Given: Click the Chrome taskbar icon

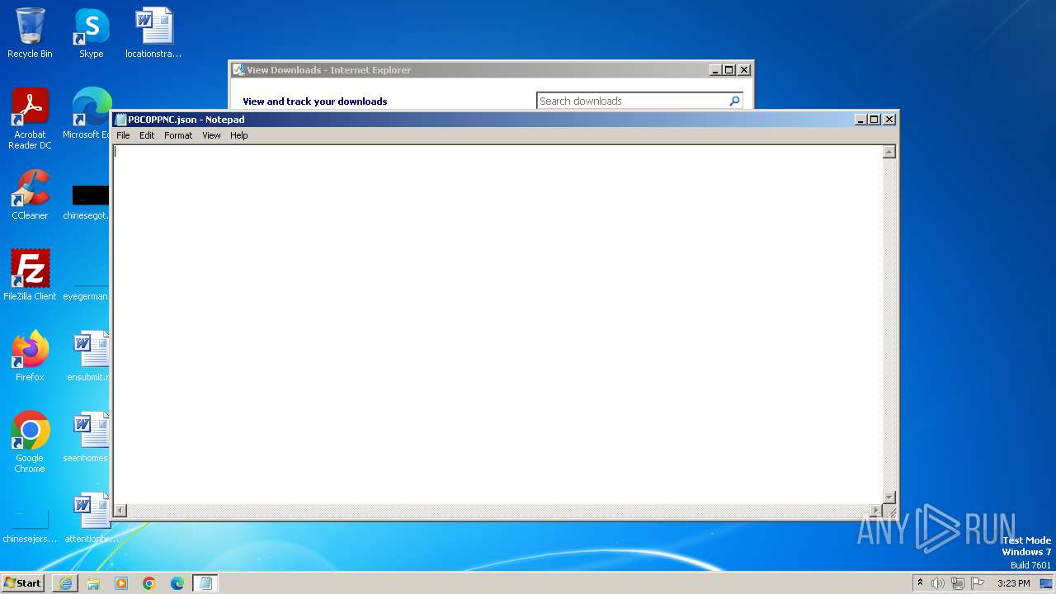Looking at the screenshot, I should point(149,583).
